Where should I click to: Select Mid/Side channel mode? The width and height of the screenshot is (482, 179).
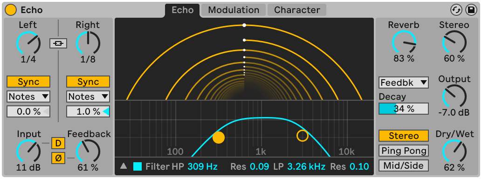(x=404, y=165)
